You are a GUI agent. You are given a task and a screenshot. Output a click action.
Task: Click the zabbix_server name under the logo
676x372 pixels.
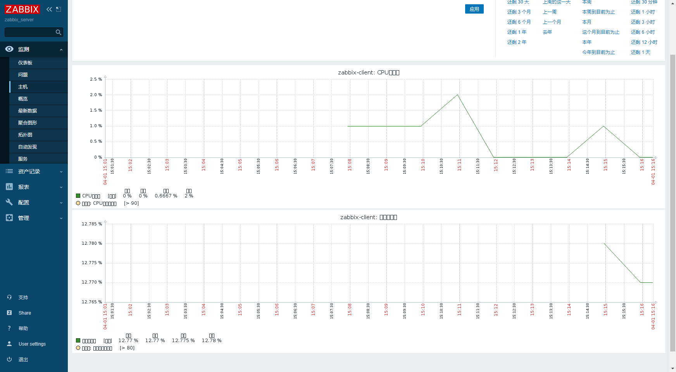pyautogui.click(x=19, y=20)
